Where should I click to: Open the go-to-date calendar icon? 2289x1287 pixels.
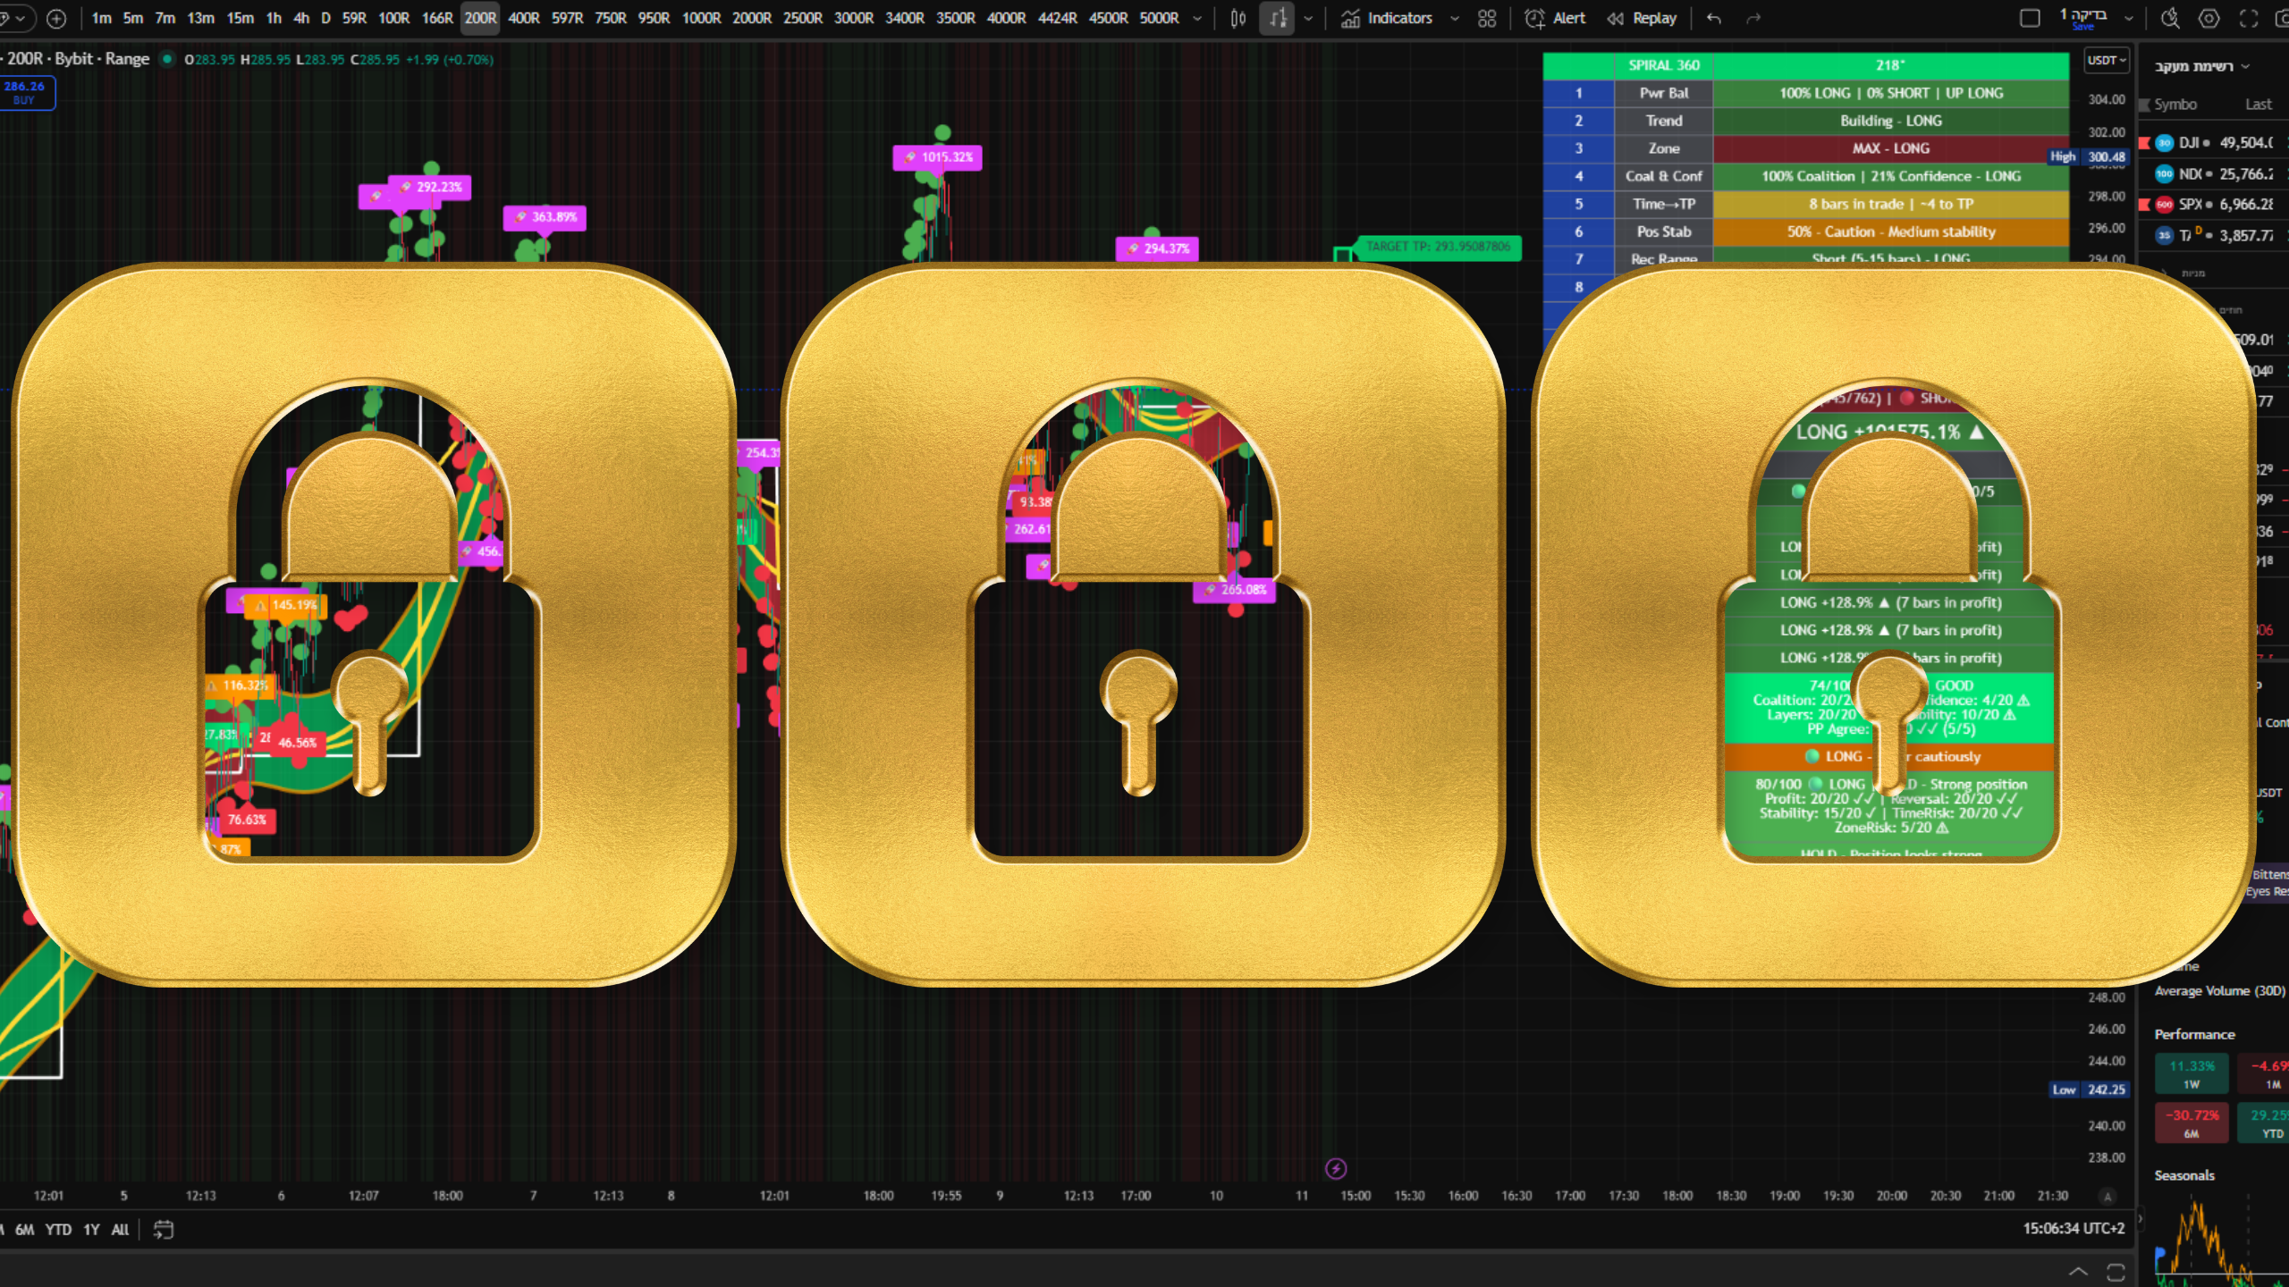(x=163, y=1230)
